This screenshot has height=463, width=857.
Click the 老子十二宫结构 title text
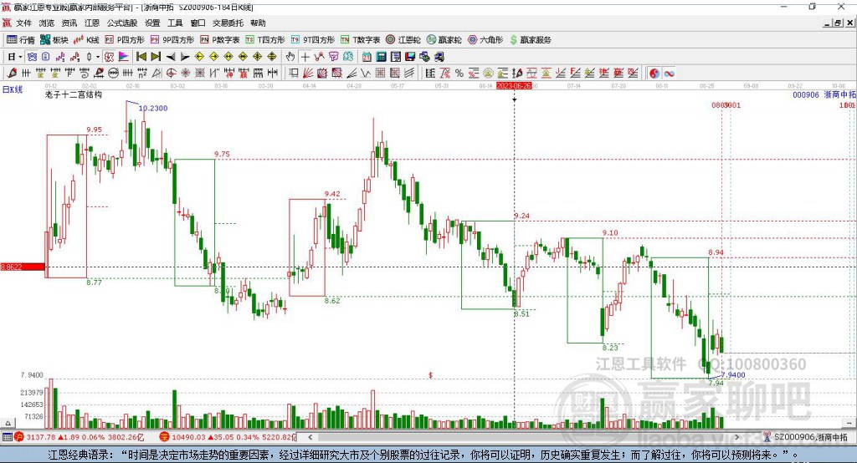tap(74, 95)
